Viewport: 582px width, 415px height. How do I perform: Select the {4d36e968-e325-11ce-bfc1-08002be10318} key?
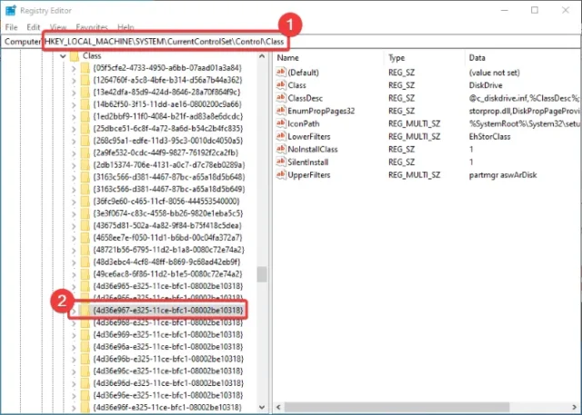coord(167,322)
